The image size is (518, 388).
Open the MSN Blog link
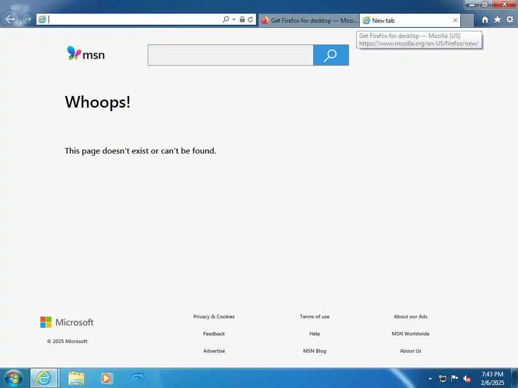click(315, 351)
